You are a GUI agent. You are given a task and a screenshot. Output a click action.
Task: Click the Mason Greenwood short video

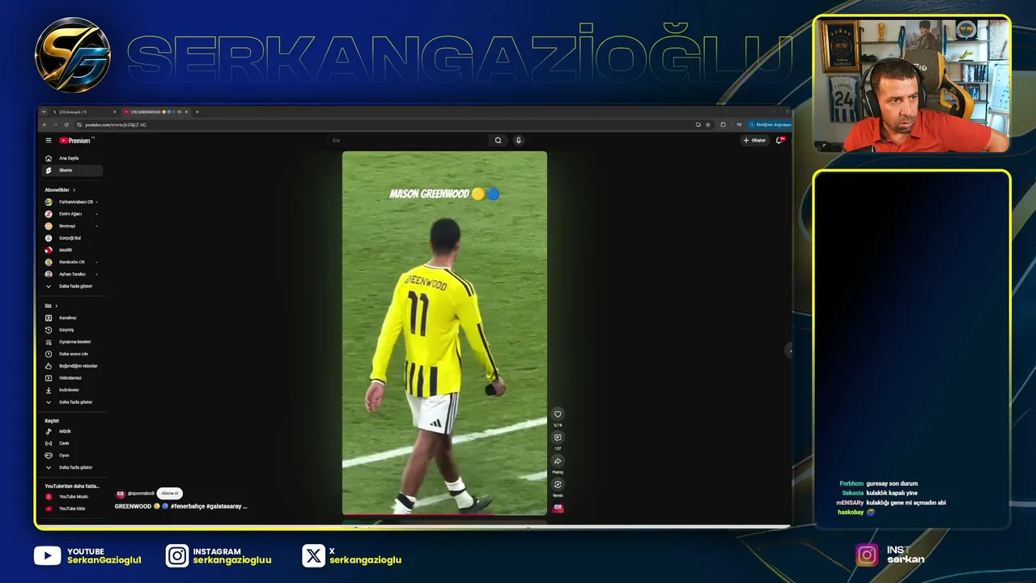(444, 333)
